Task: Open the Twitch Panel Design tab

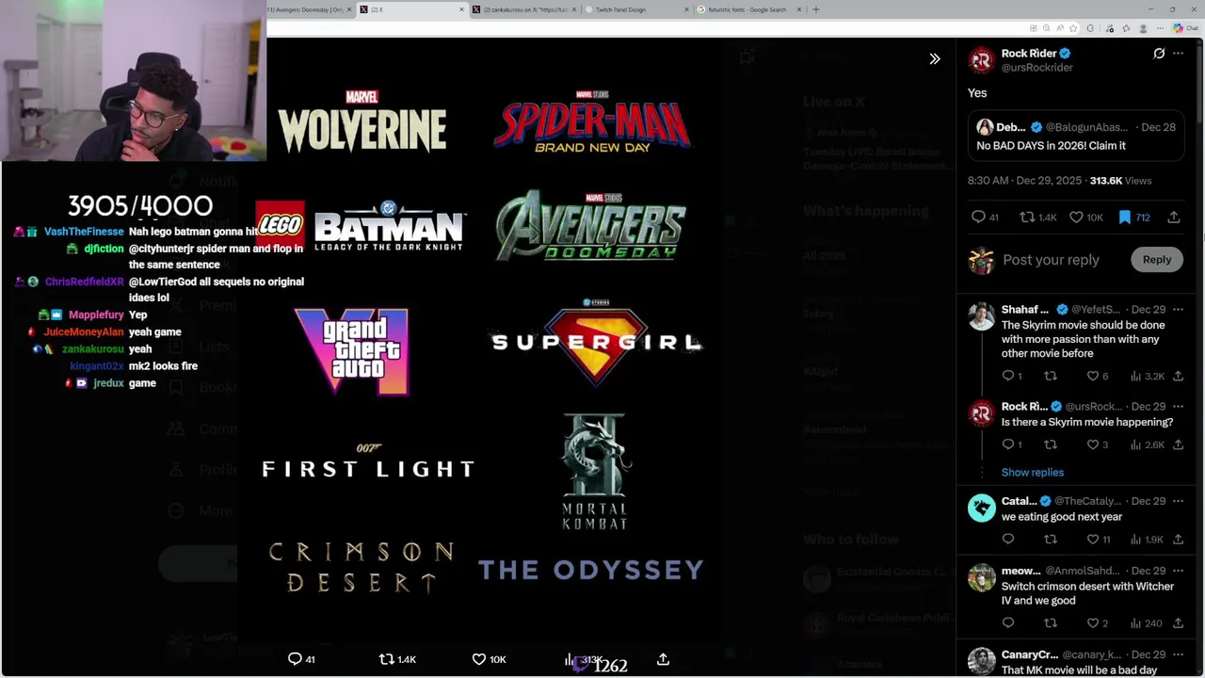Action: coord(635,9)
